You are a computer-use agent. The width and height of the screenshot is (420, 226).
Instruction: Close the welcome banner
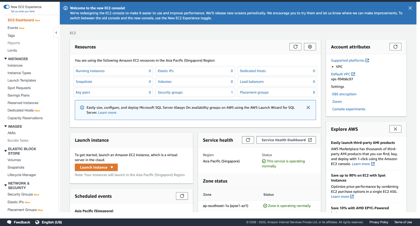[x=410, y=8]
